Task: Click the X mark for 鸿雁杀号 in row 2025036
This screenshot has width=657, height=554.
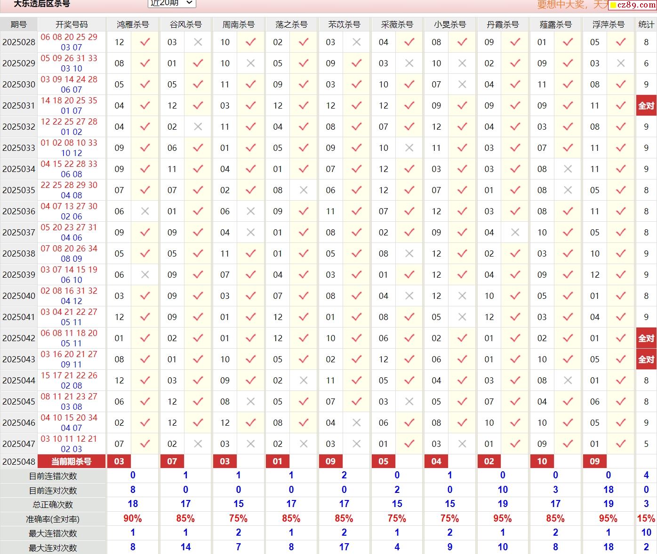Action: click(145, 211)
